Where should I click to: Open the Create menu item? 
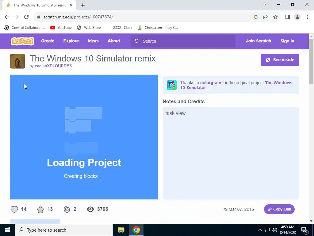click(48, 41)
